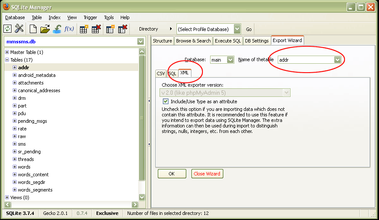
Task: Expand the Views (0) node
Action: [7, 197]
